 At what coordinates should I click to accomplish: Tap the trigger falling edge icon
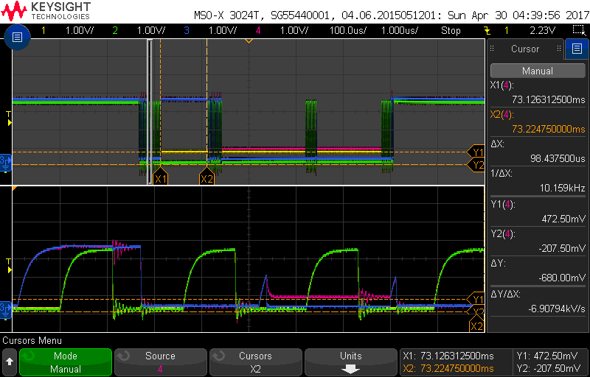tap(487, 30)
